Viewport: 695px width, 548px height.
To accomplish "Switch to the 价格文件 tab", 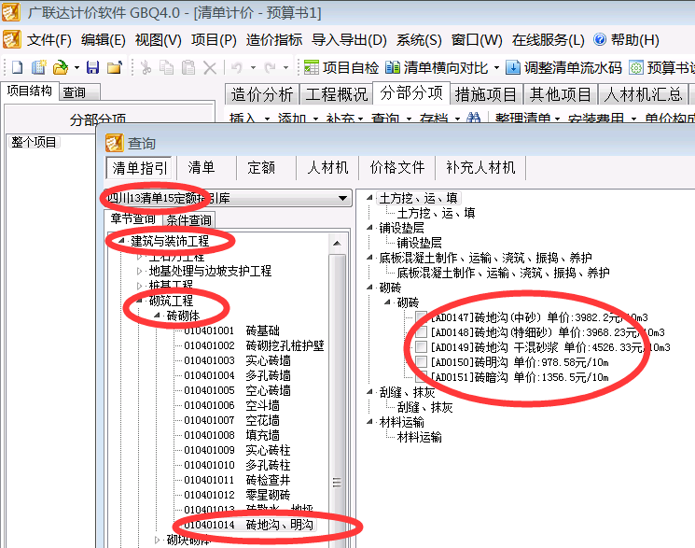I will [397, 168].
